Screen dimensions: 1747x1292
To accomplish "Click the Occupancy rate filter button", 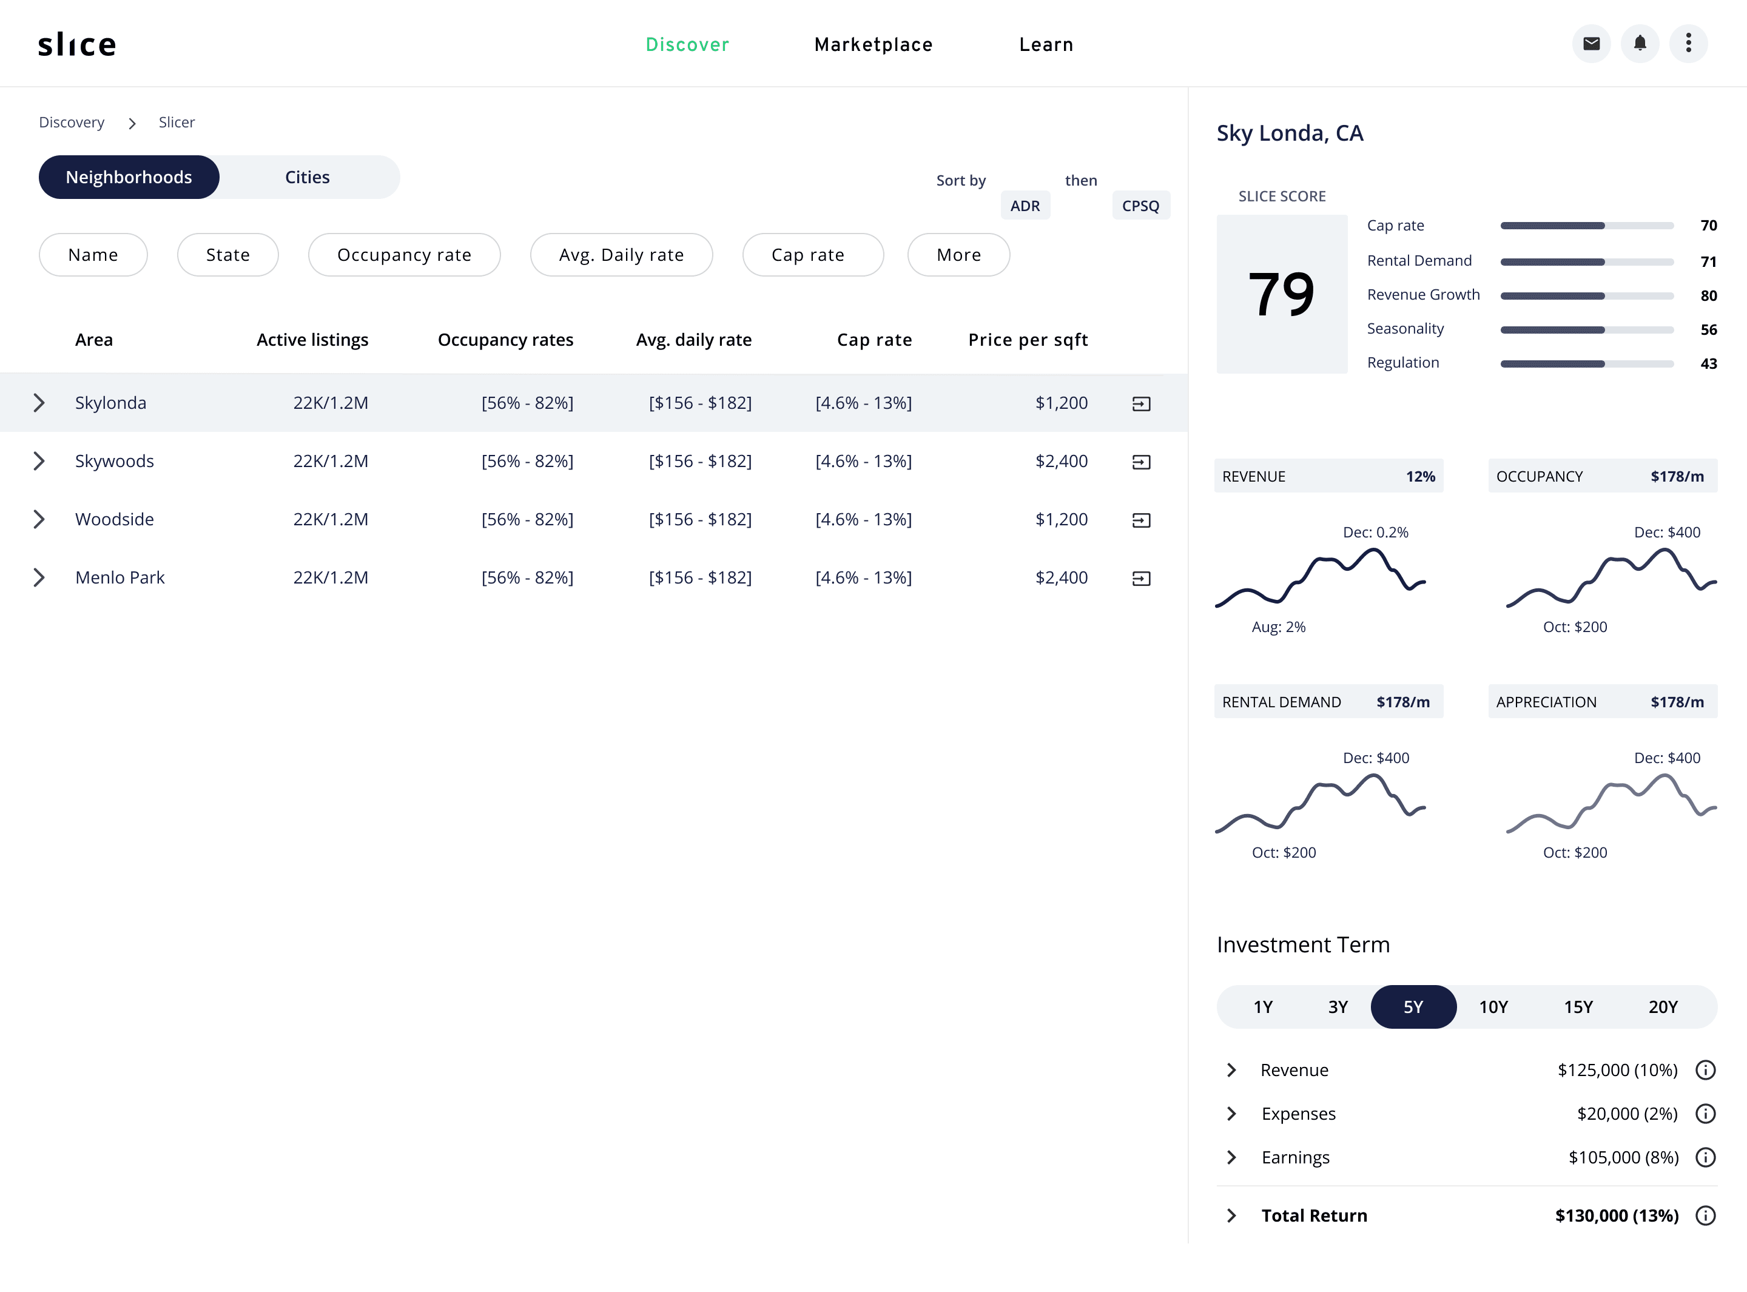I will 403,255.
